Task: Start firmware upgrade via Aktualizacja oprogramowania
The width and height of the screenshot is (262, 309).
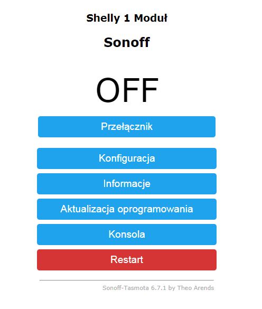Action: [127, 209]
